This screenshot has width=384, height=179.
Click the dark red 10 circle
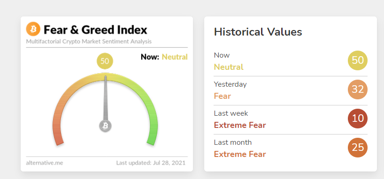[358, 119]
